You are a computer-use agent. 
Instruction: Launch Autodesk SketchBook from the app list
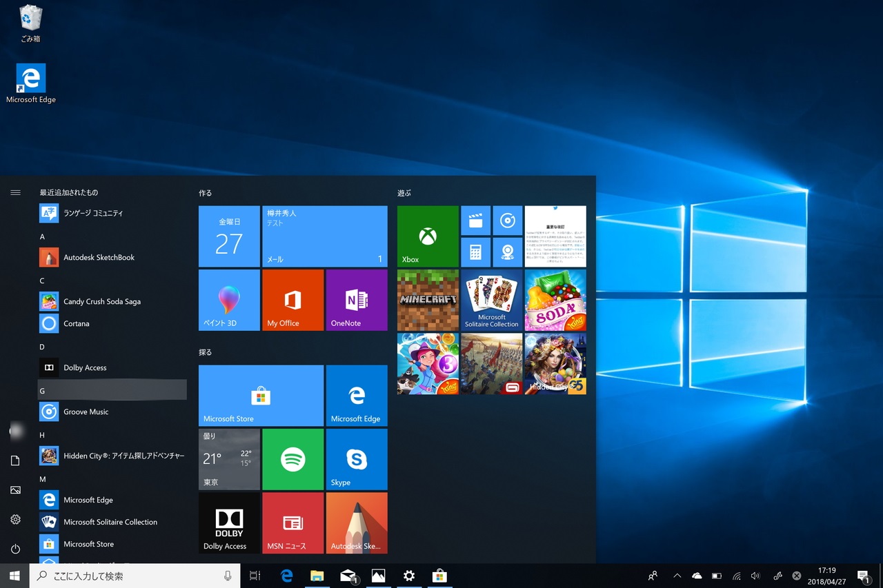pos(112,257)
